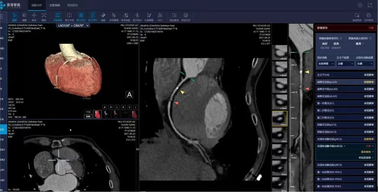Open the centerline edit tool with pen
The height and width of the screenshot is (192, 378).
pos(149,17)
